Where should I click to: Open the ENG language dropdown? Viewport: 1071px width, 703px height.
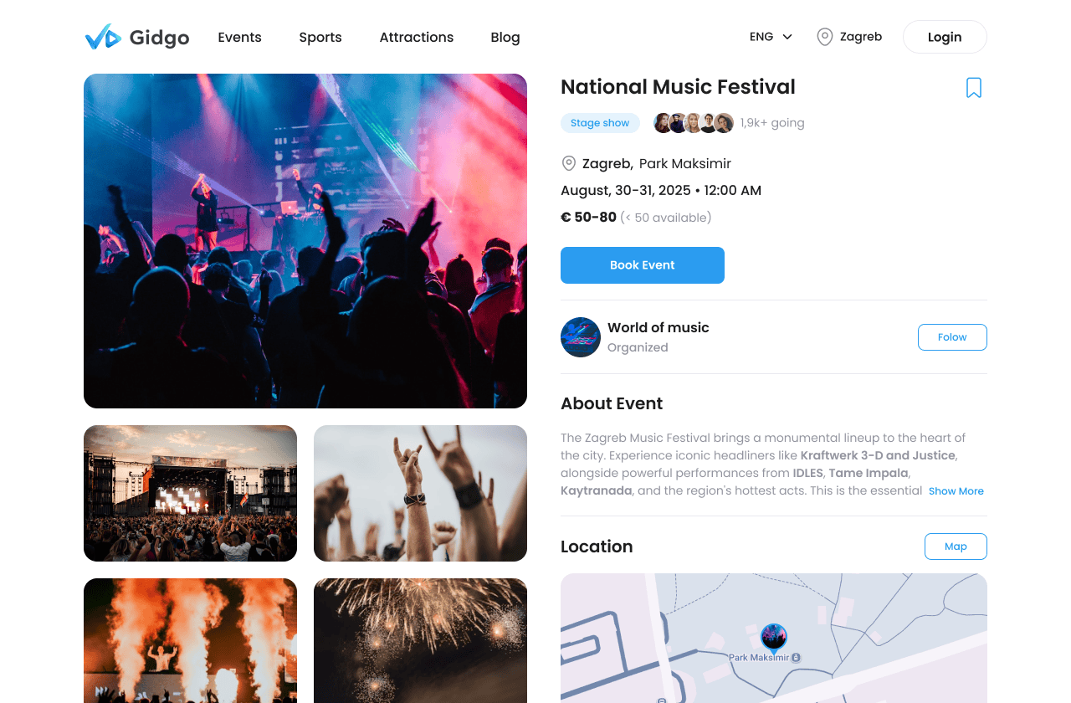[x=771, y=37]
